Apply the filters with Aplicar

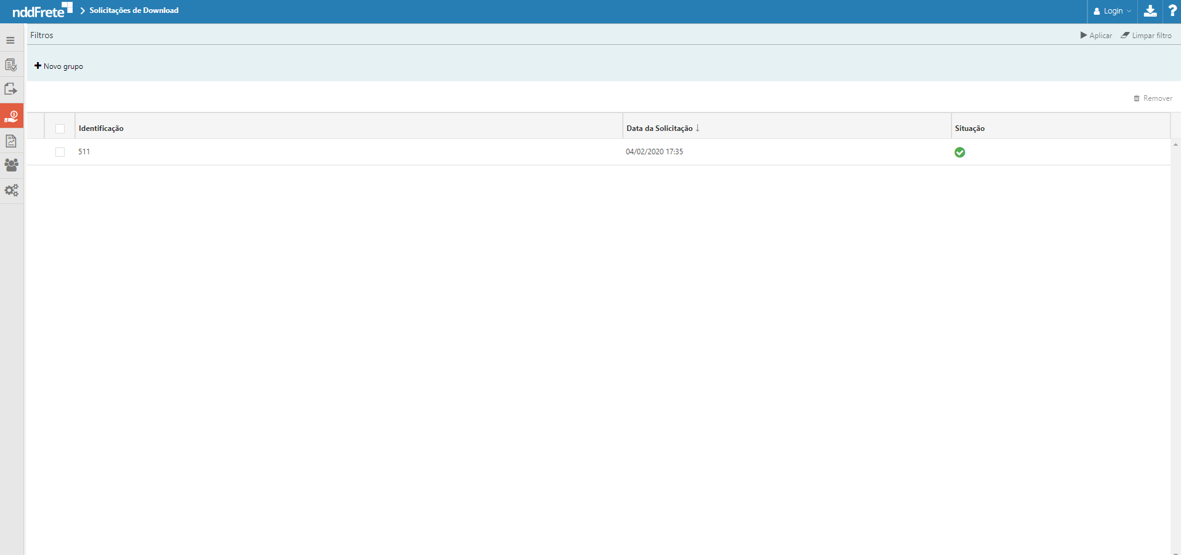coord(1096,36)
